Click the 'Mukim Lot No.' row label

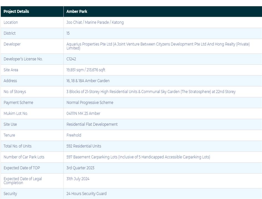16,114
